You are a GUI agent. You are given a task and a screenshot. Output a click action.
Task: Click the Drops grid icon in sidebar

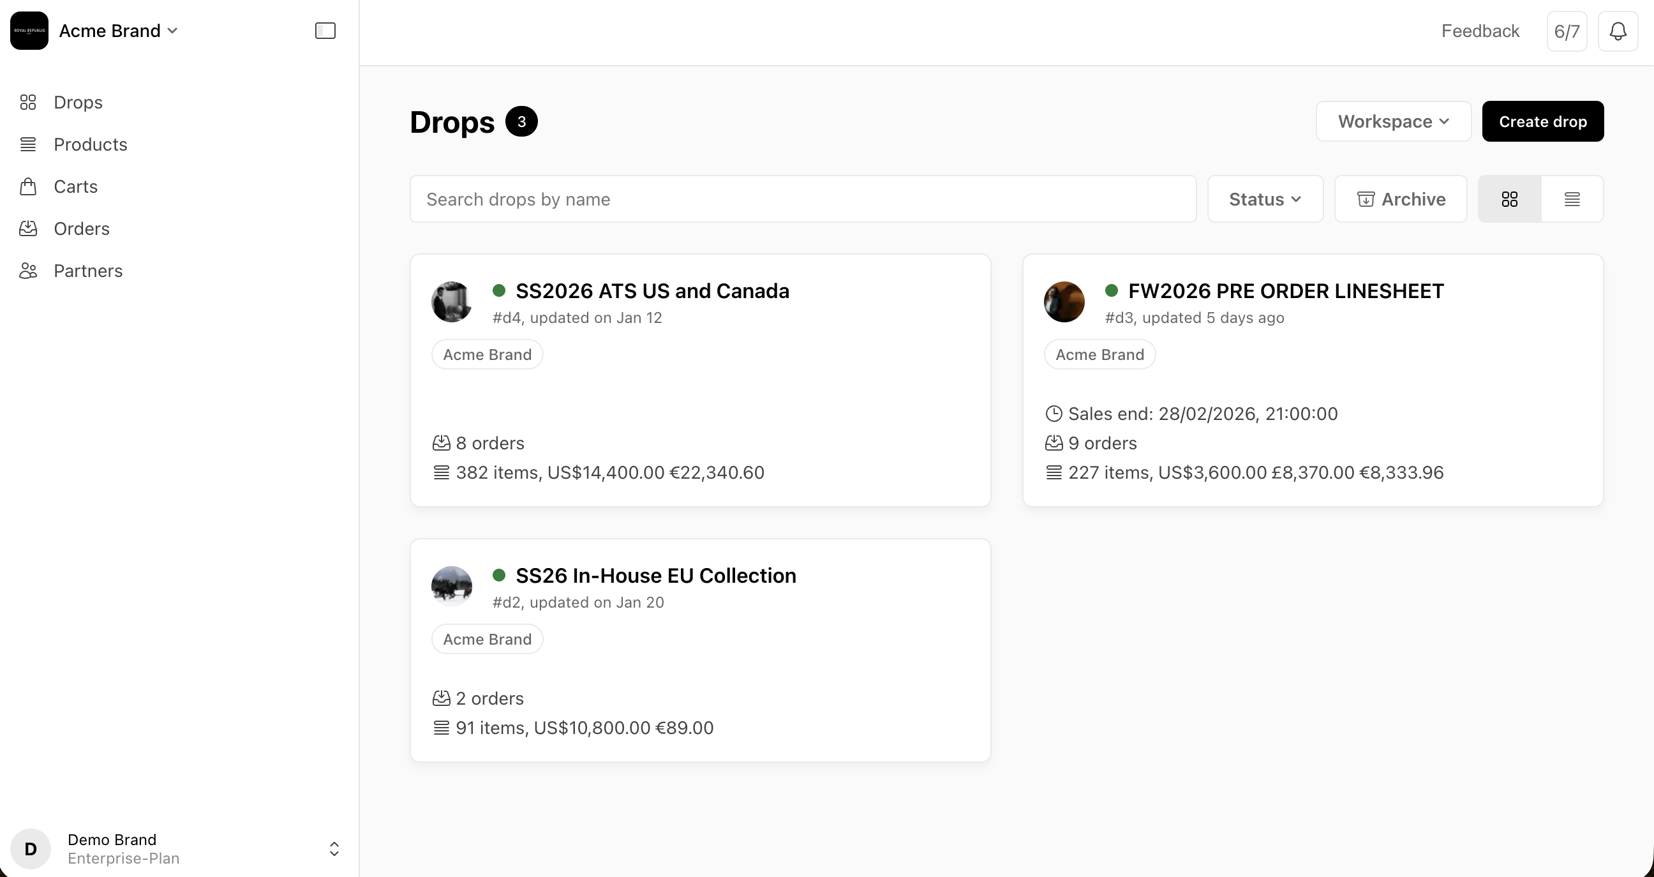27,102
